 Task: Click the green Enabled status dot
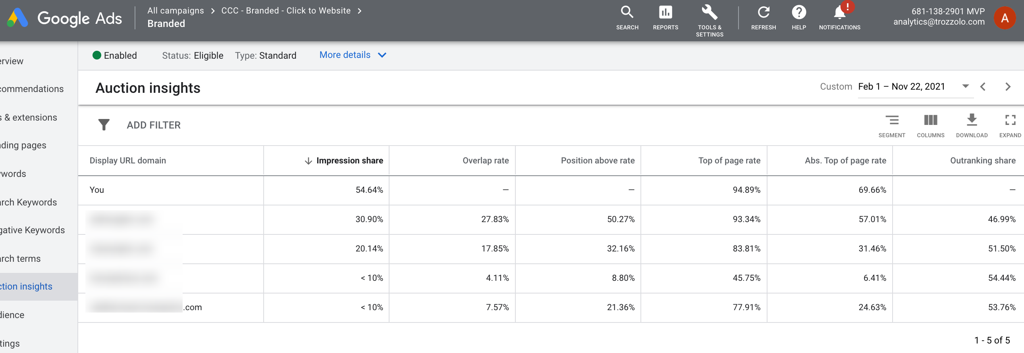pos(96,55)
